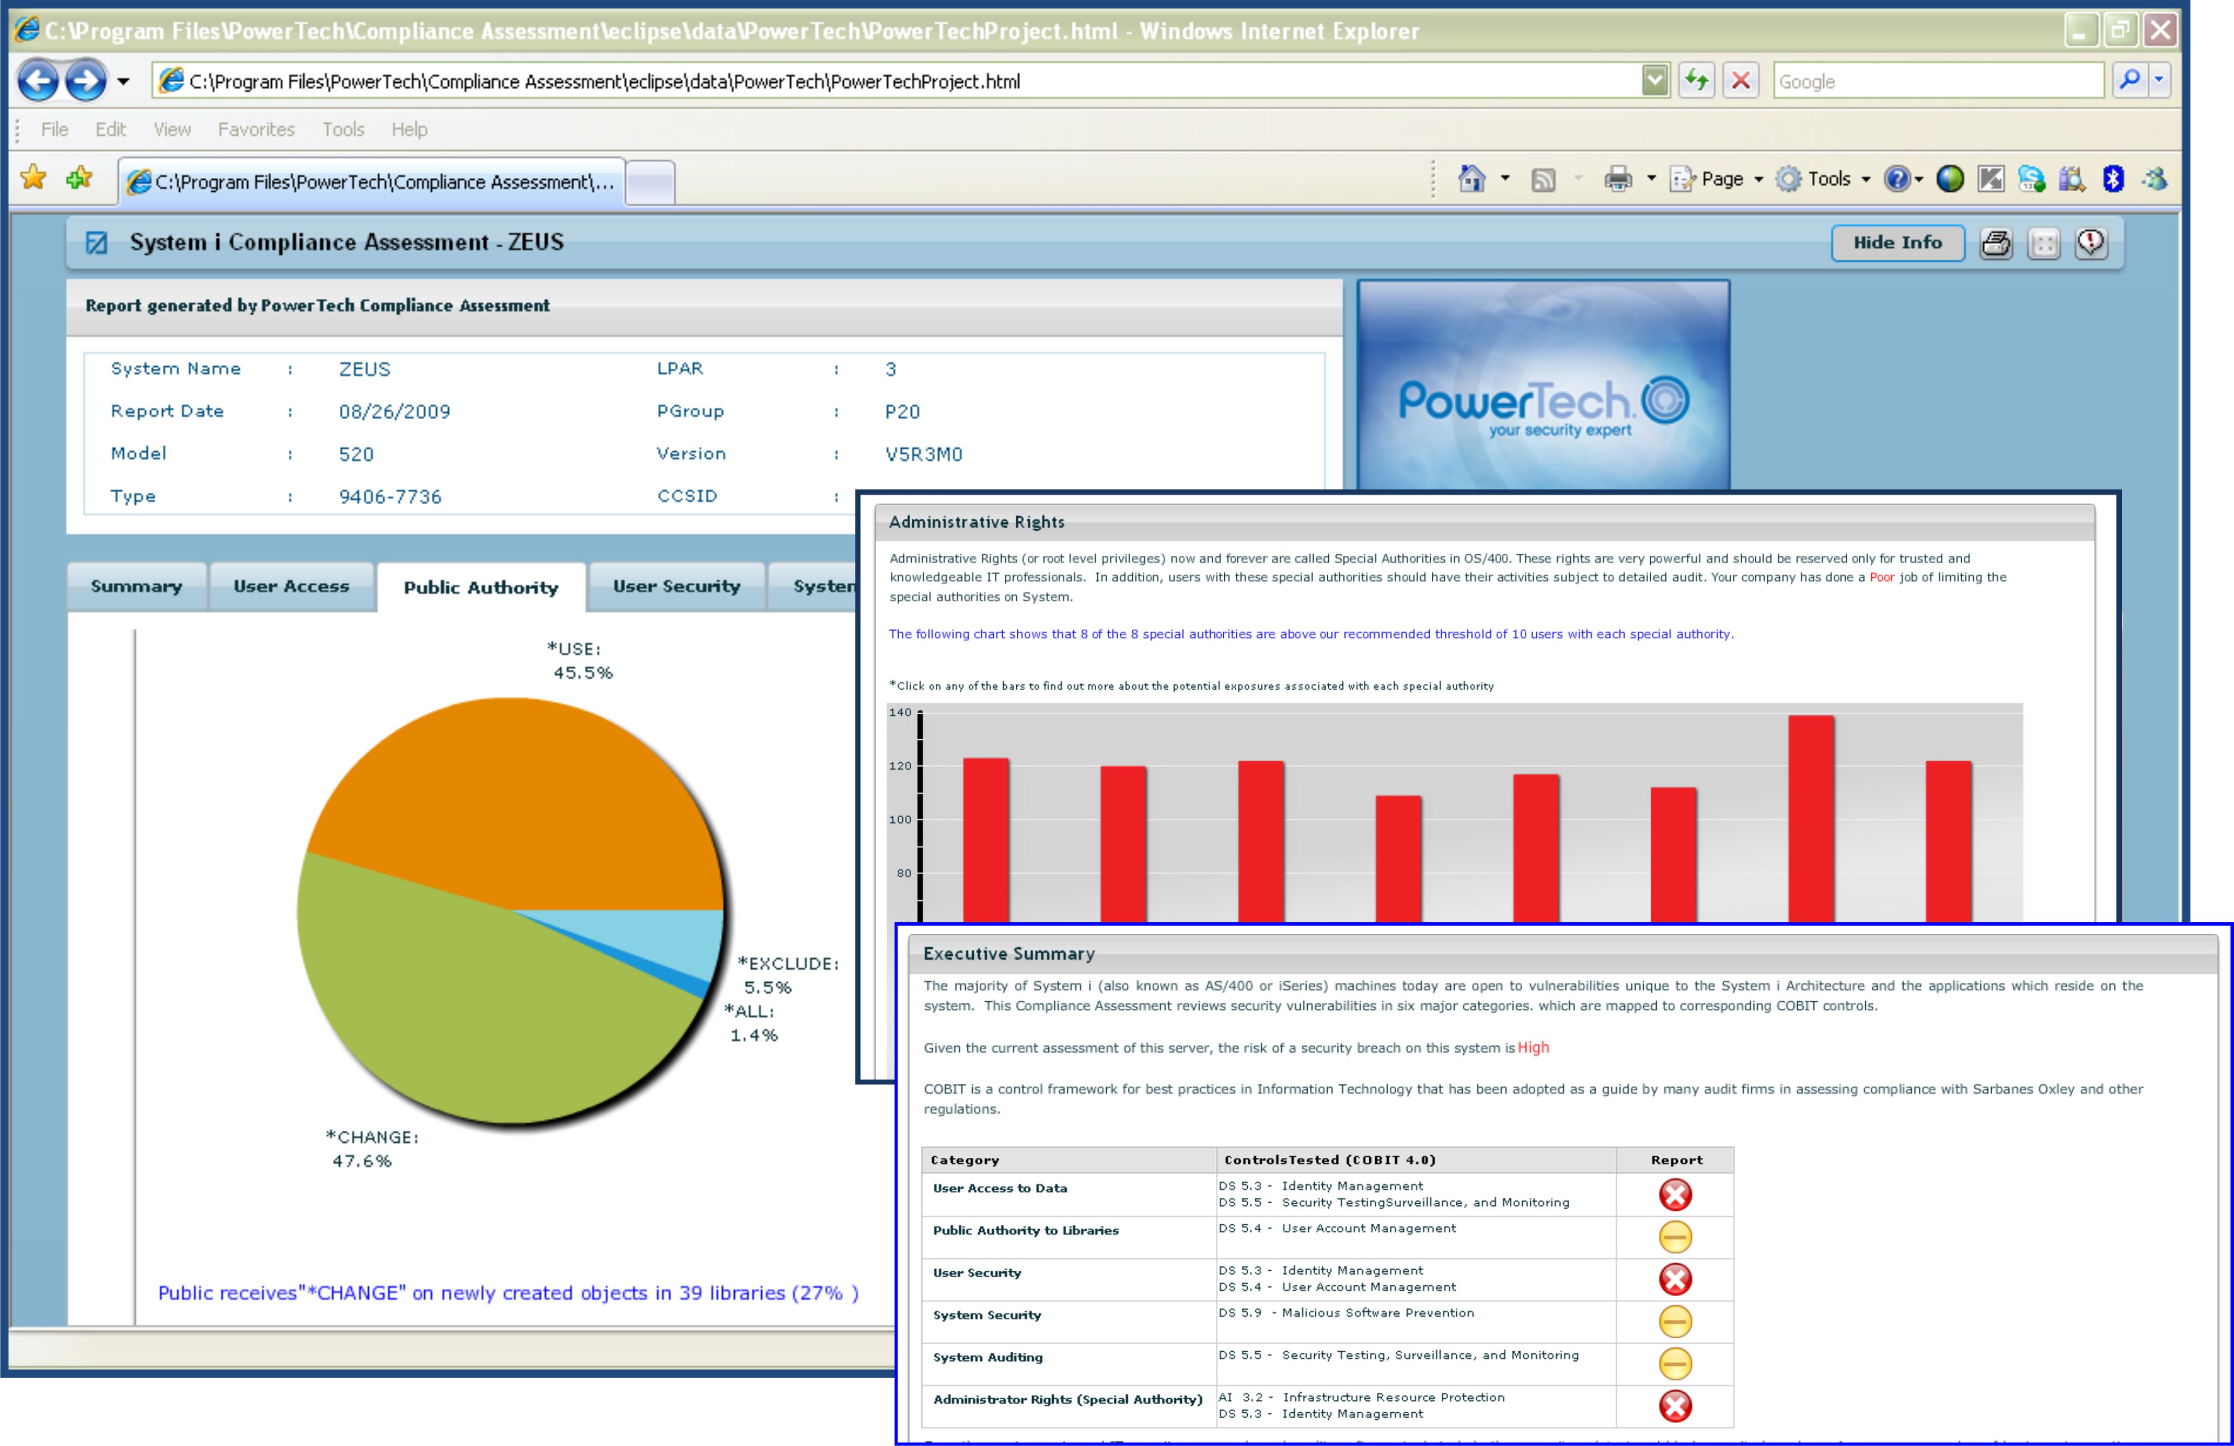The image size is (2234, 1446).
Task: Click red X status icon for Administrator Rights row
Action: coord(1675,1406)
